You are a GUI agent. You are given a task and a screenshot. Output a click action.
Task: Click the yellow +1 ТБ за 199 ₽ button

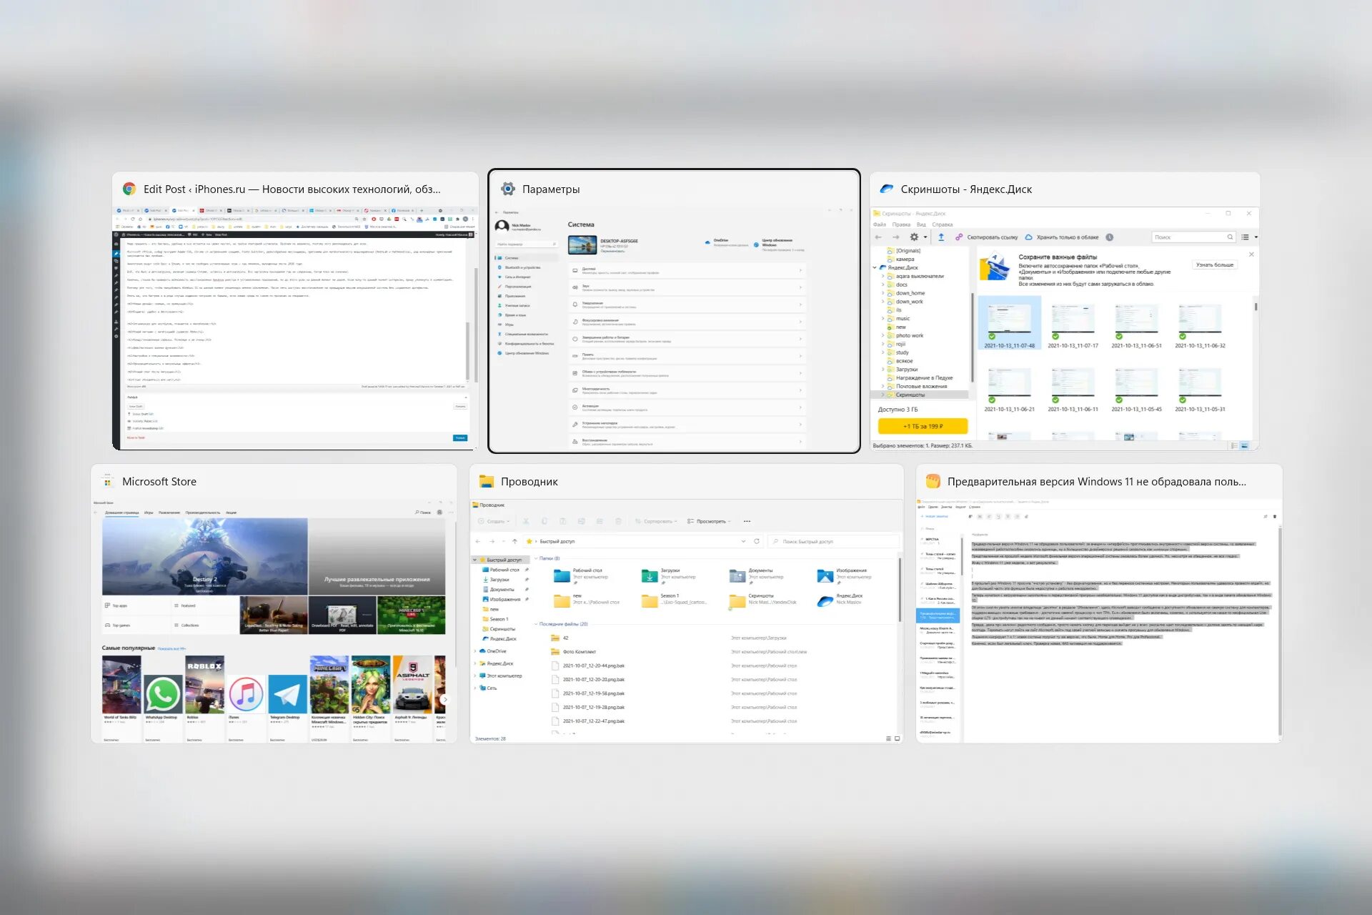(x=923, y=426)
